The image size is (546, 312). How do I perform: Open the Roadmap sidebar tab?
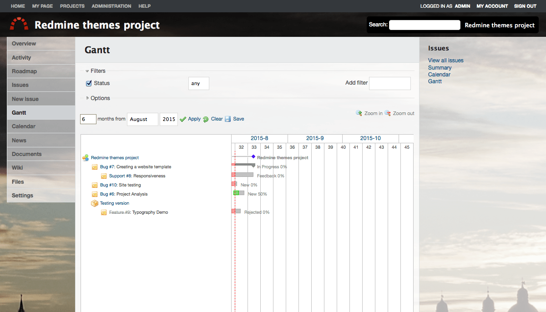pos(41,71)
